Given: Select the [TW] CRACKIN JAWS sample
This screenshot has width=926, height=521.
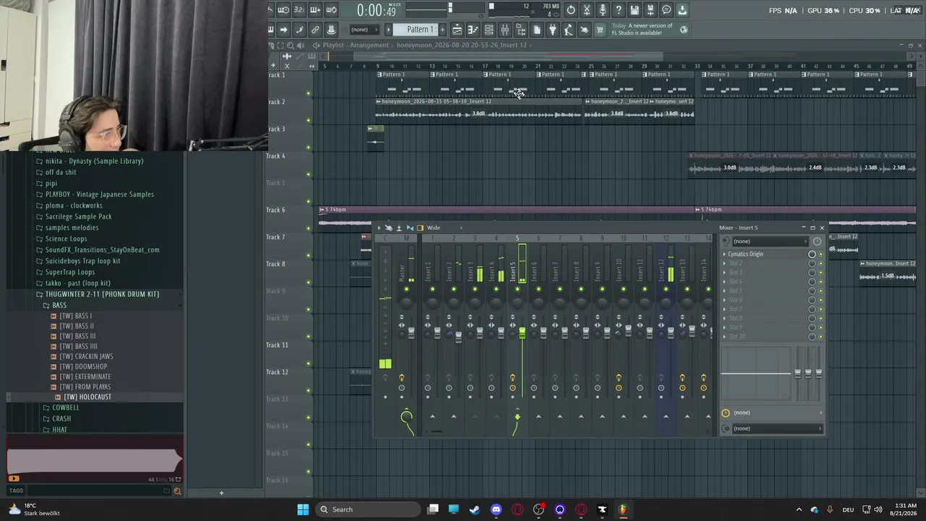Looking at the screenshot, I should (x=86, y=357).
